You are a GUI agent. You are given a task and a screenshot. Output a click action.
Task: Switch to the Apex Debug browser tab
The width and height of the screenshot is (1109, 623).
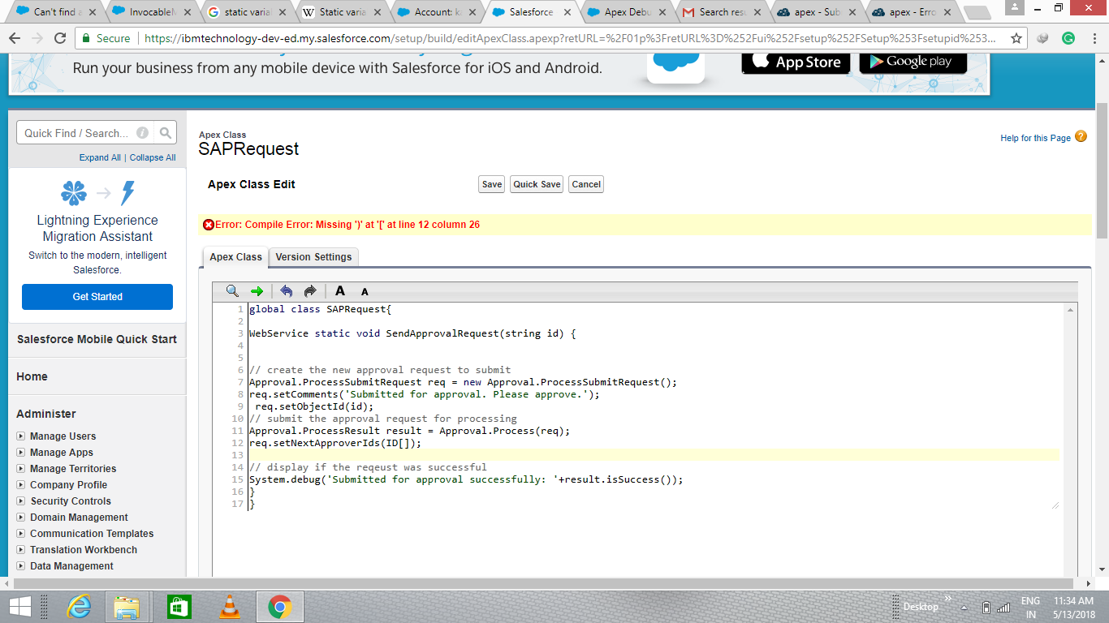628,12
